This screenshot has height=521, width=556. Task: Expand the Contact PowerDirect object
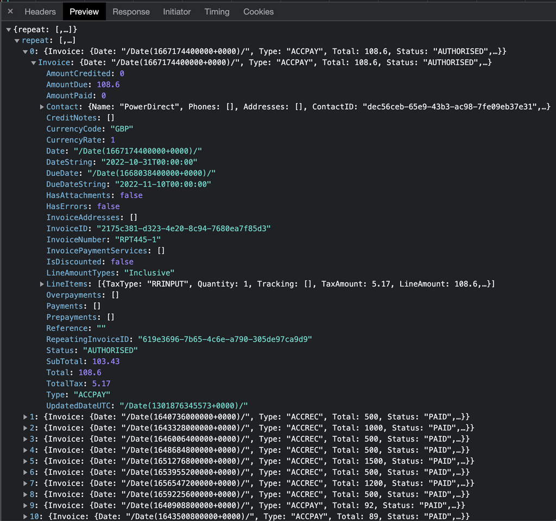pos(42,106)
